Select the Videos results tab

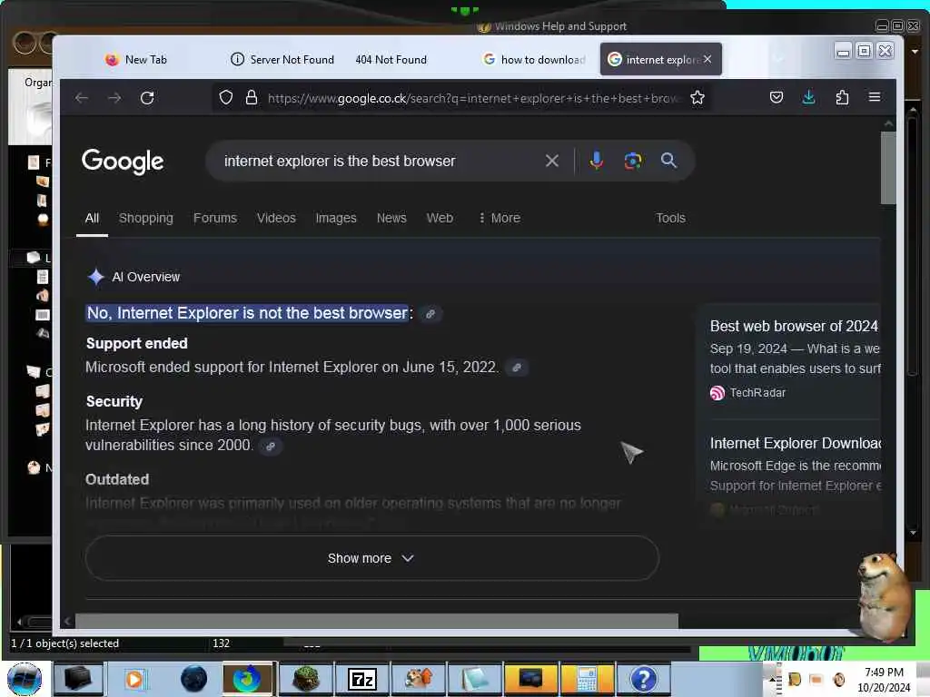[x=276, y=218]
